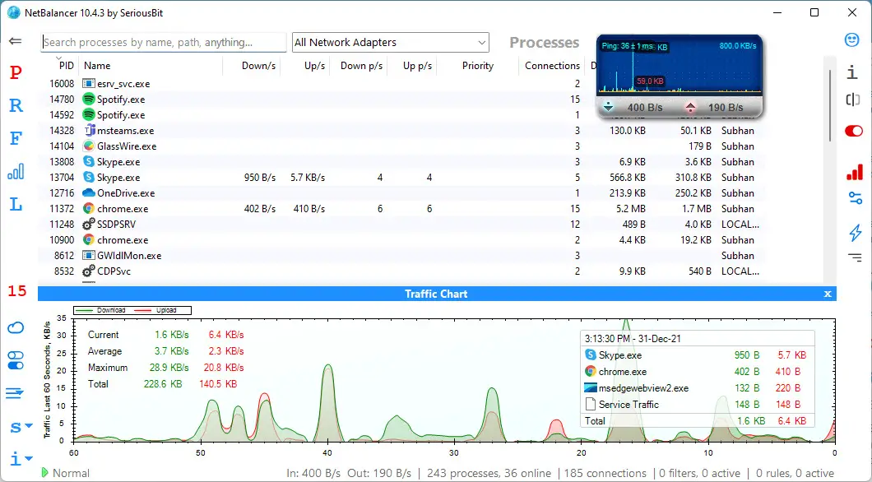Open the blue R sidebar icon
This screenshot has height=482, width=872.
[16, 105]
